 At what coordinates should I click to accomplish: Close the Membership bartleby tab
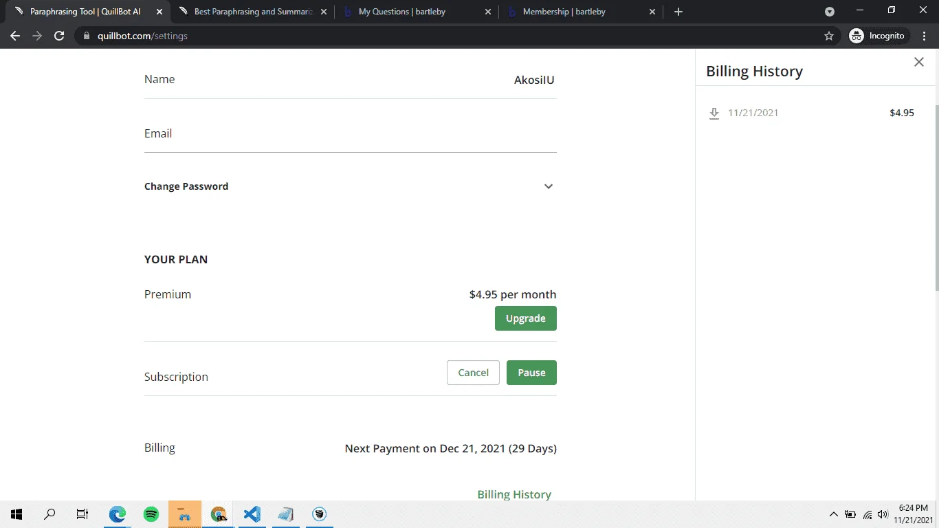(x=652, y=12)
